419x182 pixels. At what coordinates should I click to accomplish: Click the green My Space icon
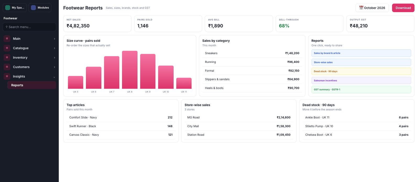tap(8, 8)
